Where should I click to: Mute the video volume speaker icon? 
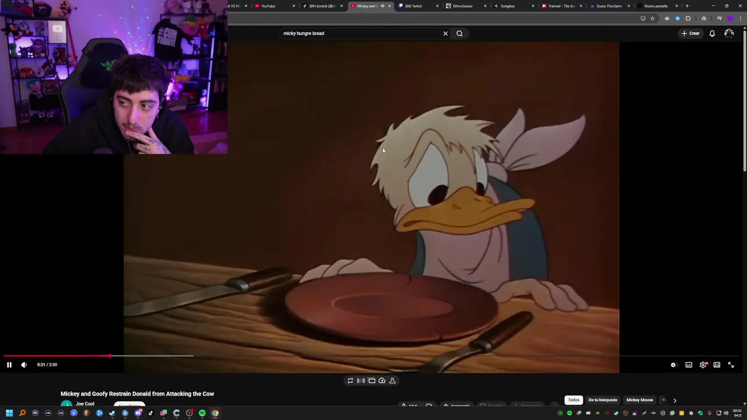24,365
